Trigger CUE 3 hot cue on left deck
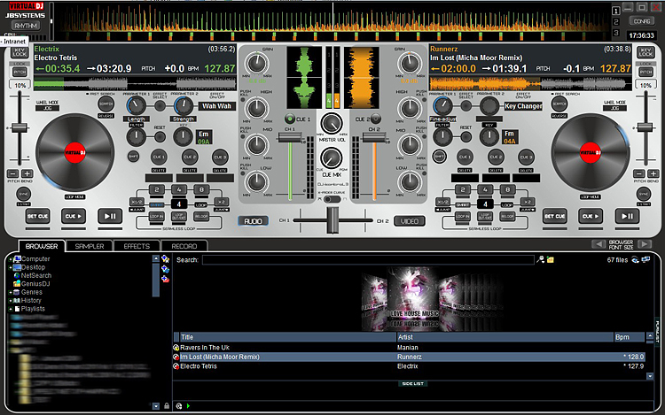Image resolution: width=665 pixels, height=415 pixels. coord(220,157)
